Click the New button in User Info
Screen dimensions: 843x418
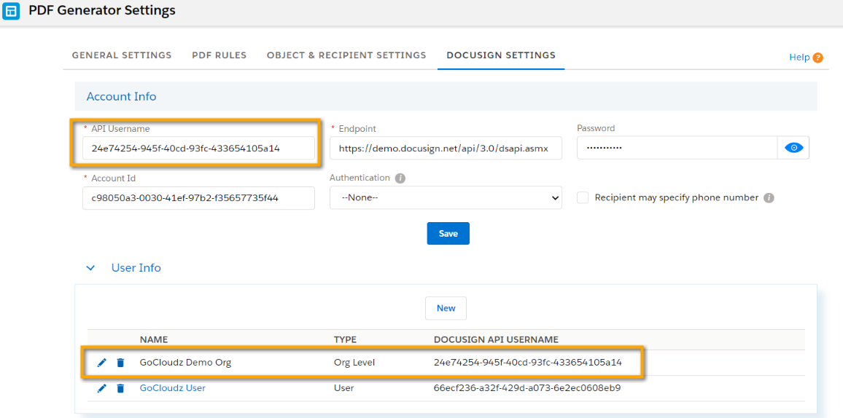click(x=446, y=308)
